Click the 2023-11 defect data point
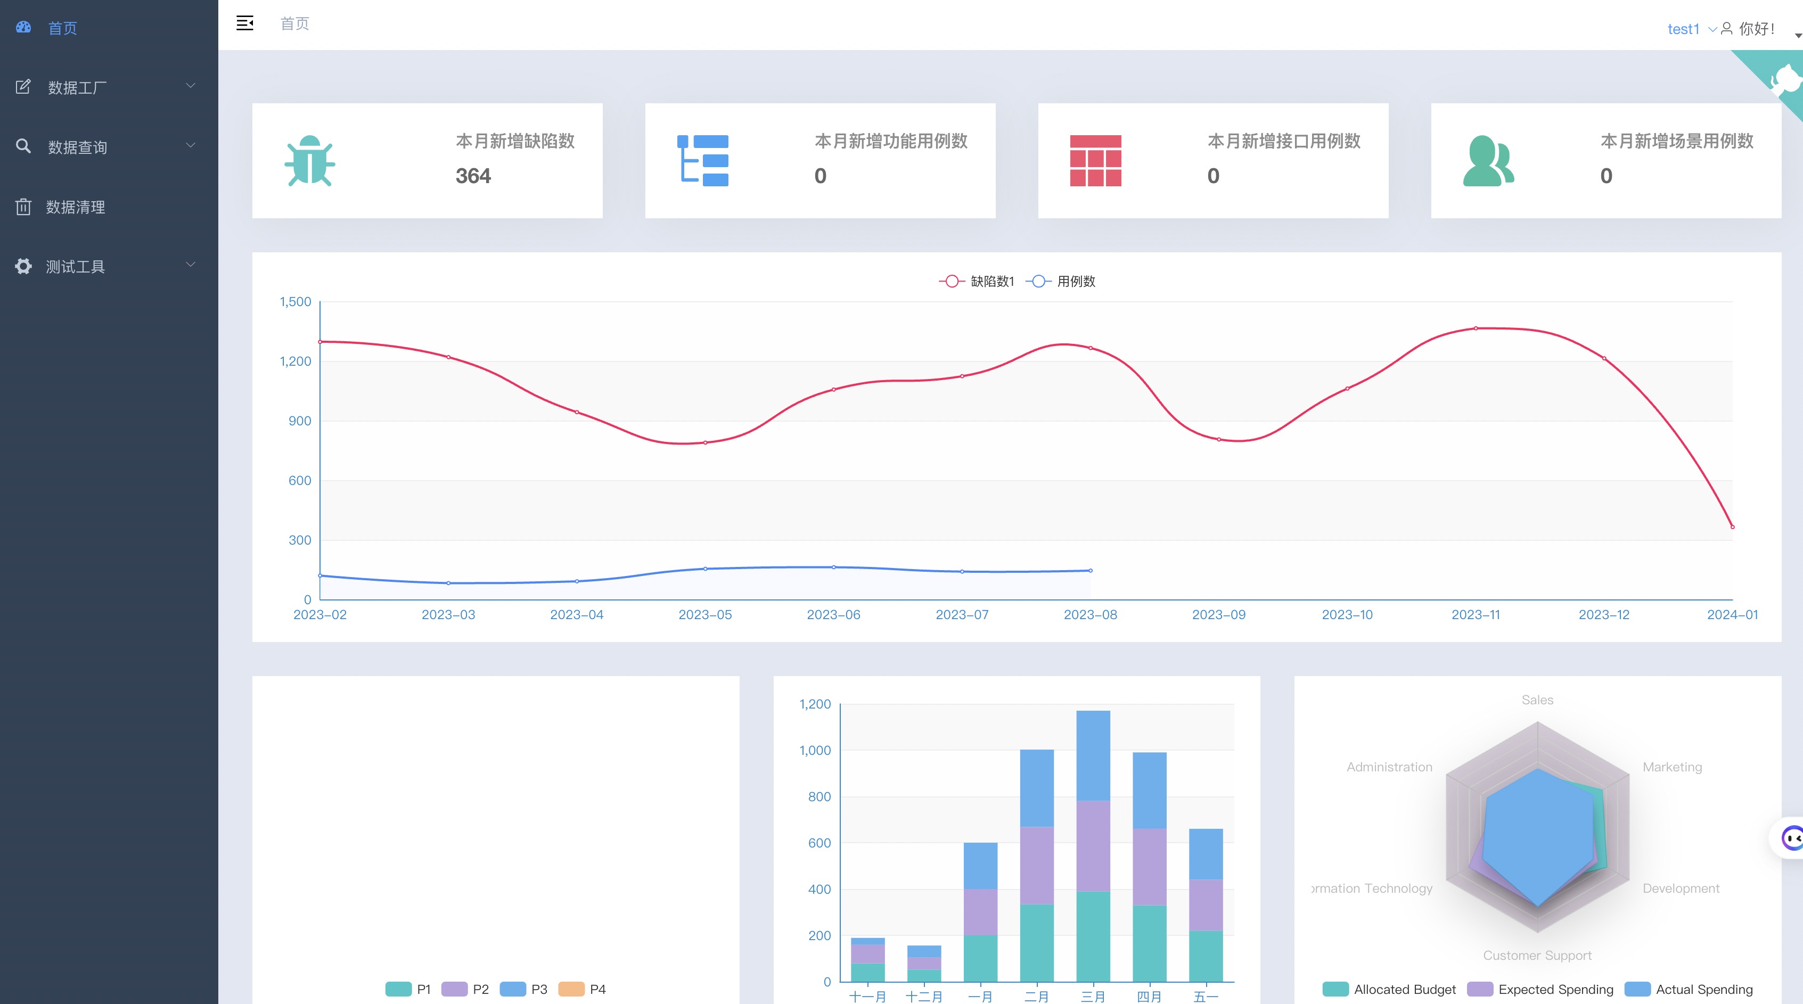Screen dimensions: 1803x1004 click(x=1476, y=328)
